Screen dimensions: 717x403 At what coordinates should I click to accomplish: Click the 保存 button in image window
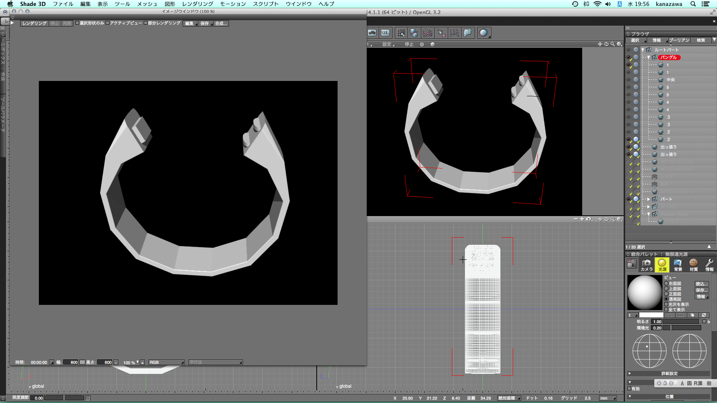point(205,23)
